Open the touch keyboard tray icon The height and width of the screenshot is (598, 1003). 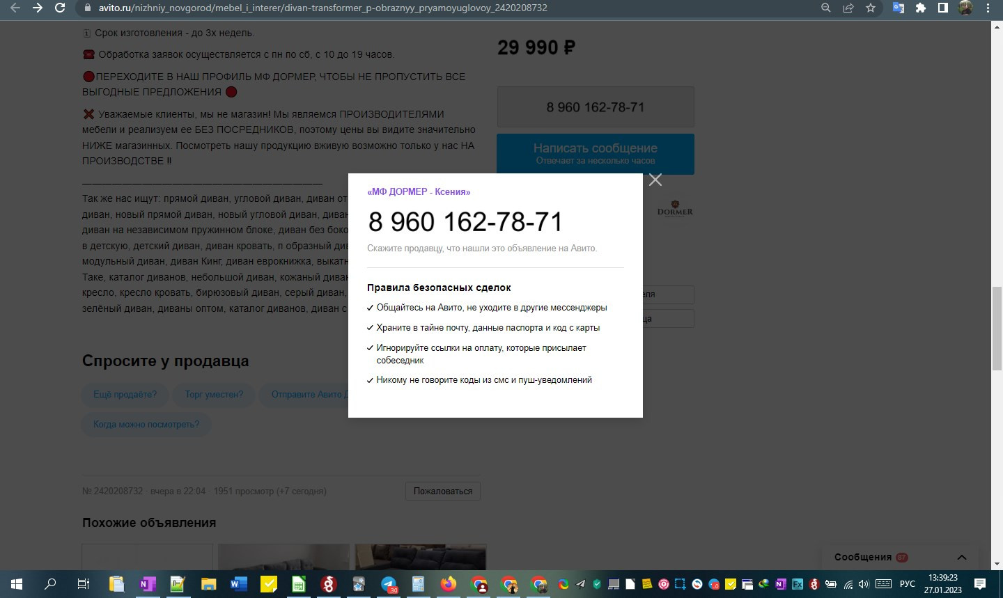pyautogui.click(x=884, y=584)
